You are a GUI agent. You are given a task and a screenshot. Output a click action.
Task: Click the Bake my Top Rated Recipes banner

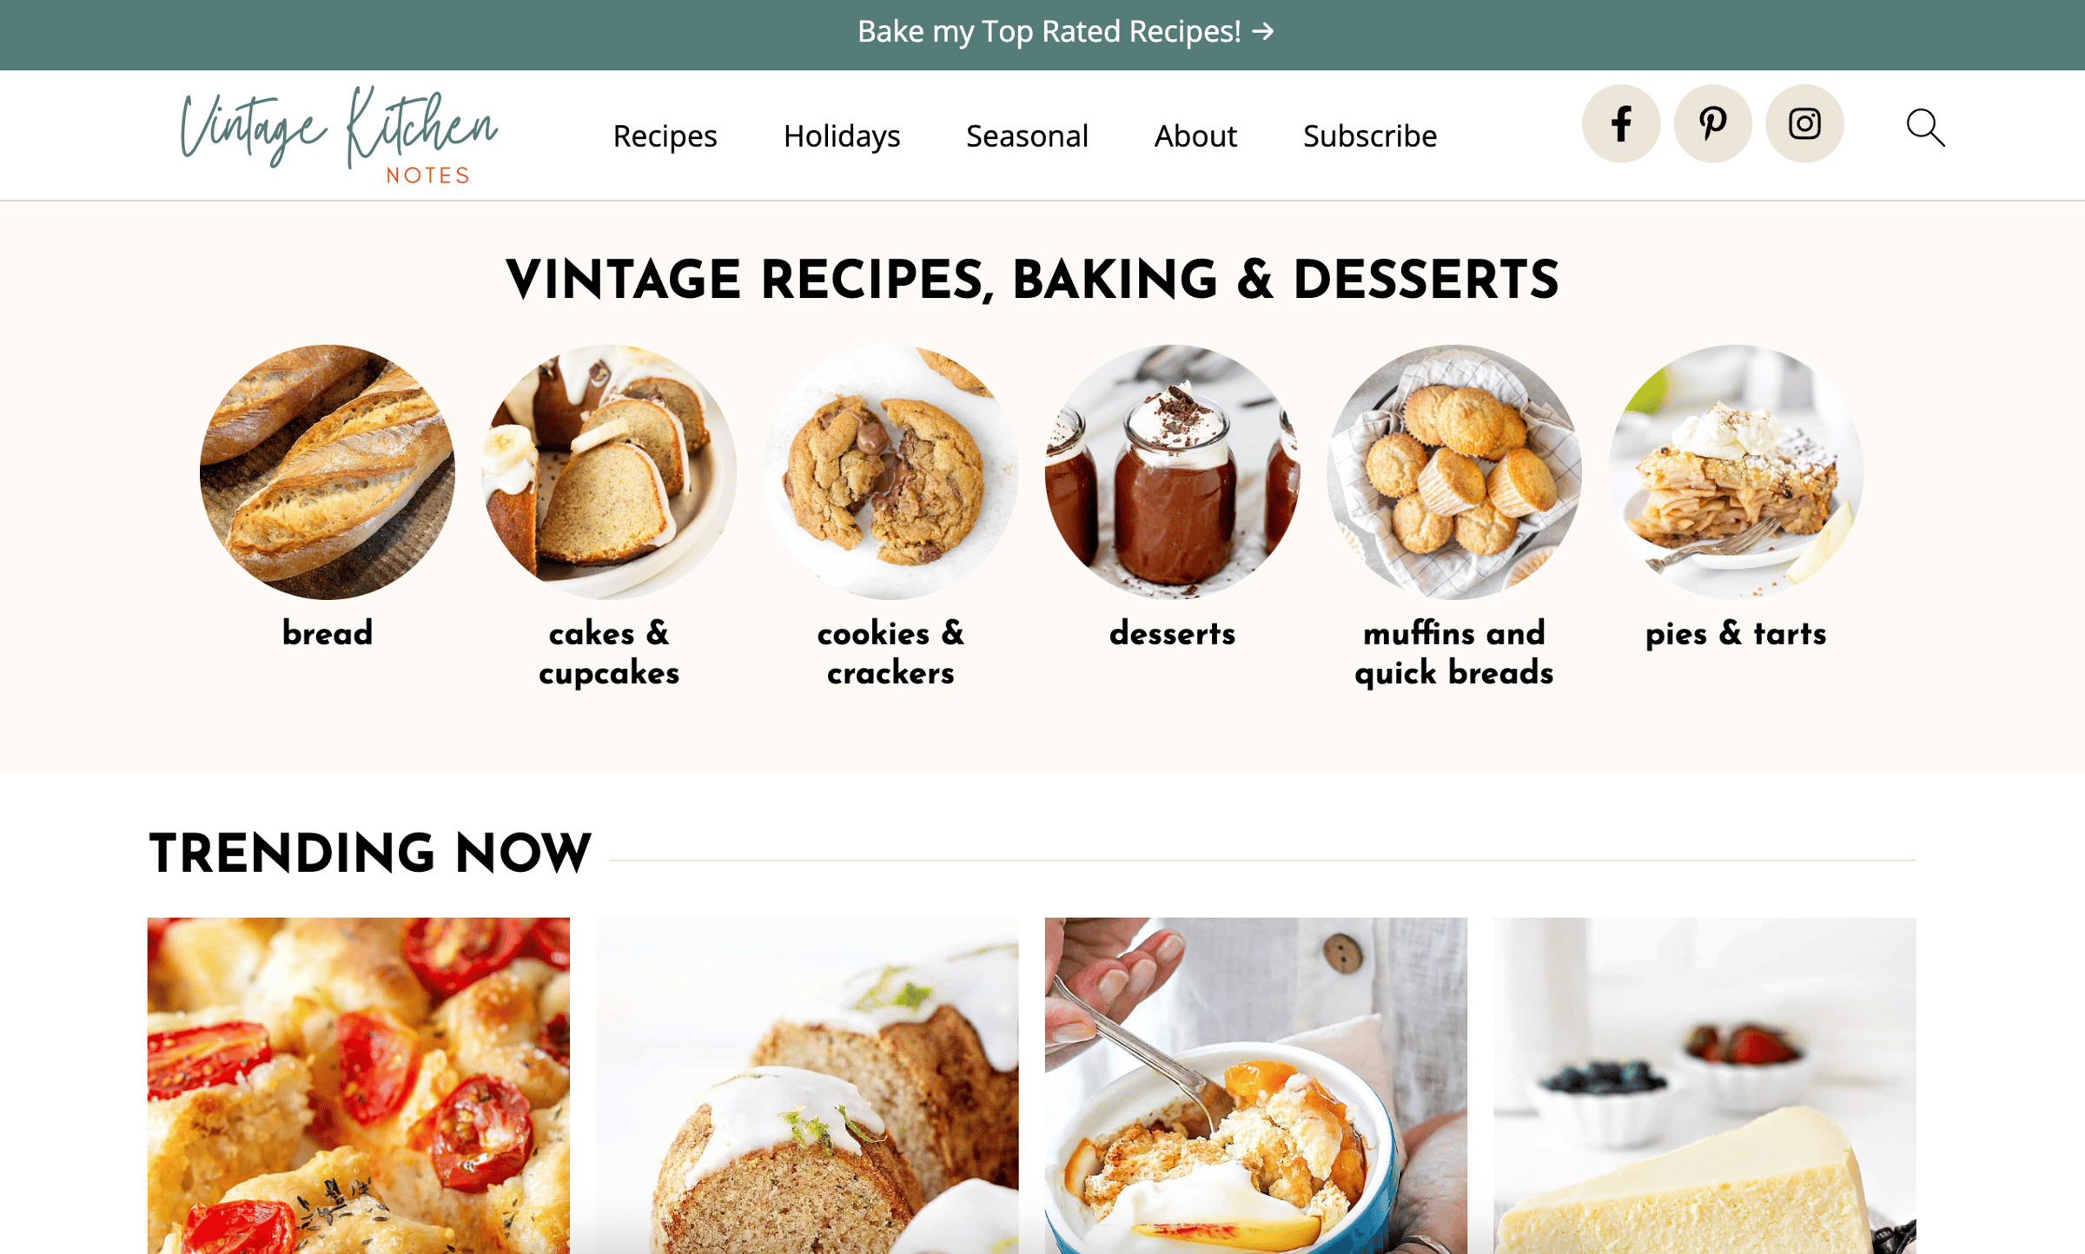[1066, 31]
